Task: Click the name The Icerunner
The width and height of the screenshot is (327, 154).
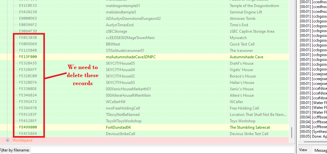Action: (x=241, y=51)
